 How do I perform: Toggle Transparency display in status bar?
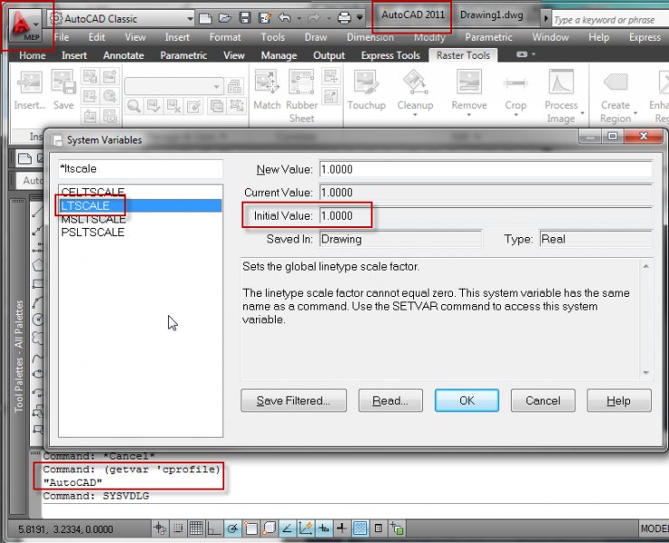pyautogui.click(x=360, y=529)
